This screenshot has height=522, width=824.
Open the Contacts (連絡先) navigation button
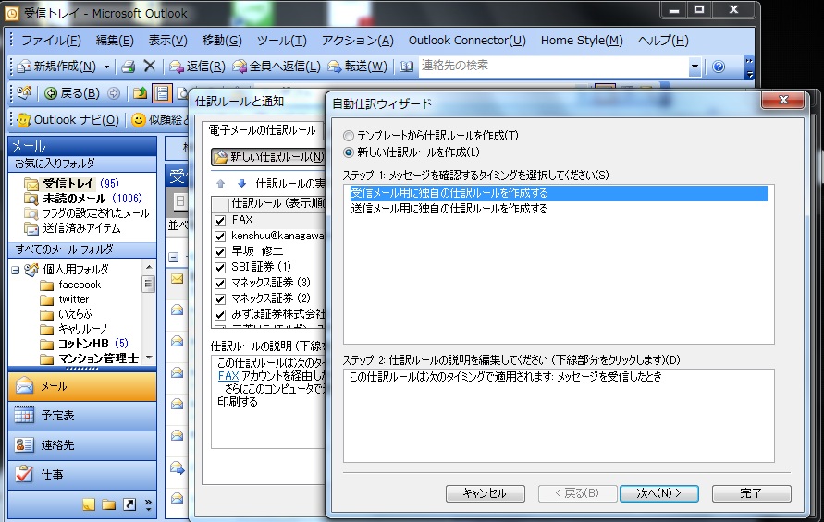(82, 445)
